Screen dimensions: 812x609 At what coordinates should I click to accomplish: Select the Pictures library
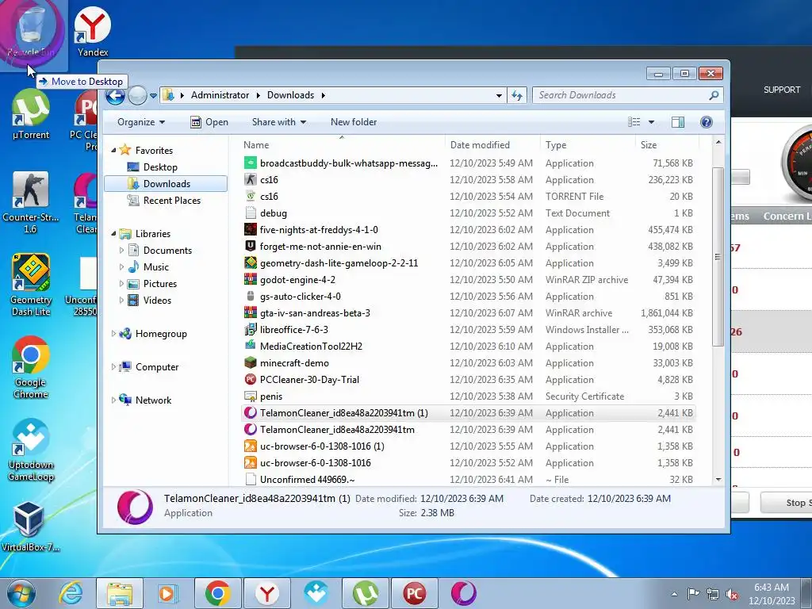[159, 284]
